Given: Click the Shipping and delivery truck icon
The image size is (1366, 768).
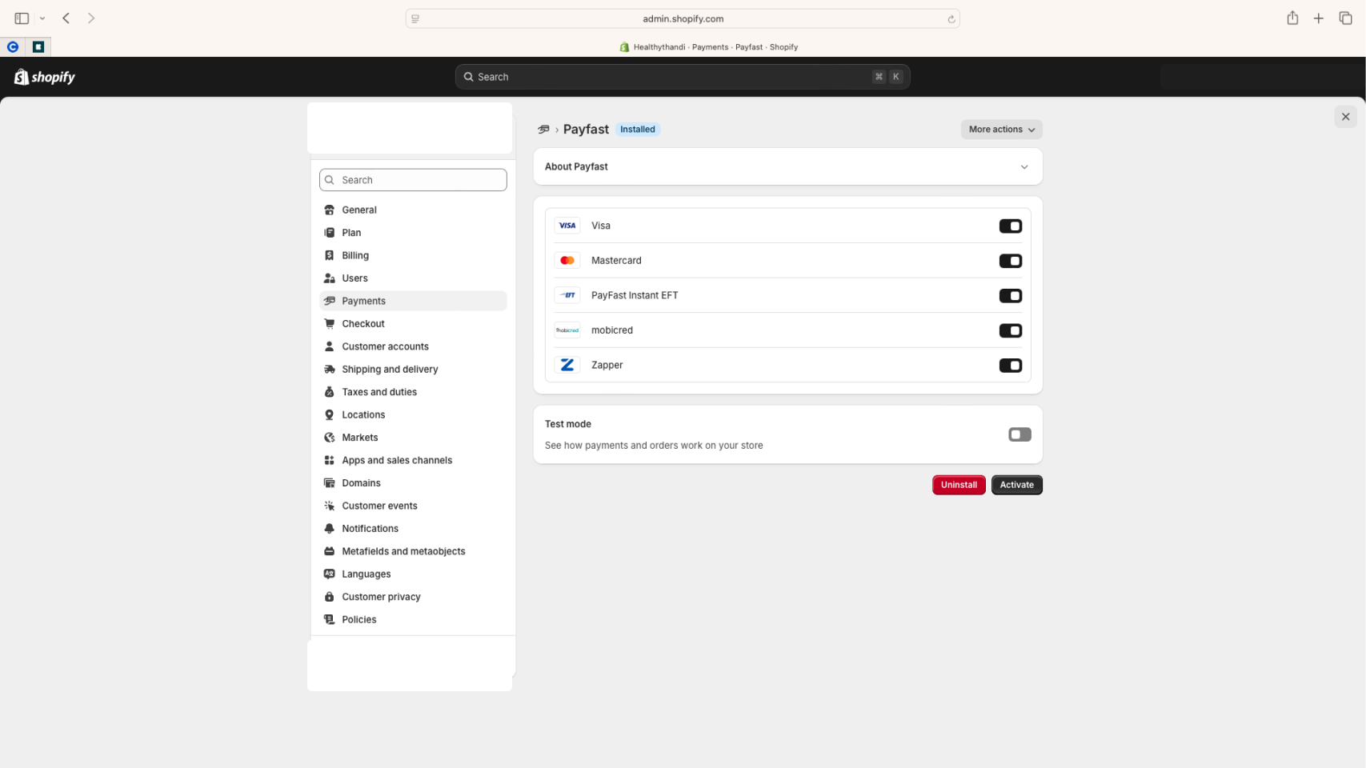Looking at the screenshot, I should point(329,369).
